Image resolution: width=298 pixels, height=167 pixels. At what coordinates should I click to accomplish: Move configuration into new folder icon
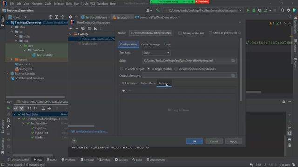tap(95, 29)
